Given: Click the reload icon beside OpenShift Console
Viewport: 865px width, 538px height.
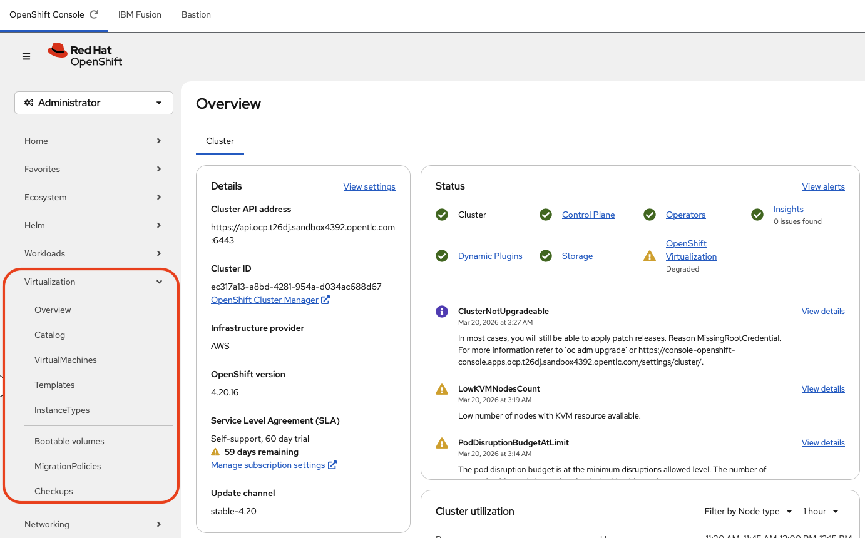Looking at the screenshot, I should 95,14.
